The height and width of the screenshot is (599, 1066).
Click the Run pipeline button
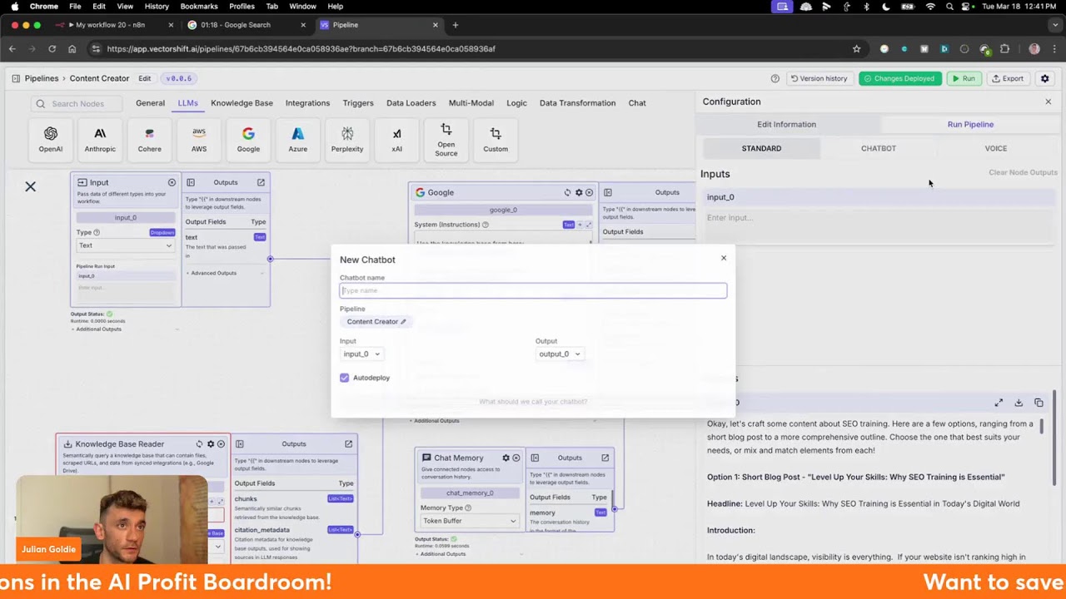point(964,78)
